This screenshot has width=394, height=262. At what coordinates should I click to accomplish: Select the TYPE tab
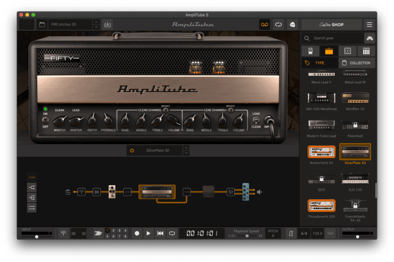pyautogui.click(x=320, y=63)
